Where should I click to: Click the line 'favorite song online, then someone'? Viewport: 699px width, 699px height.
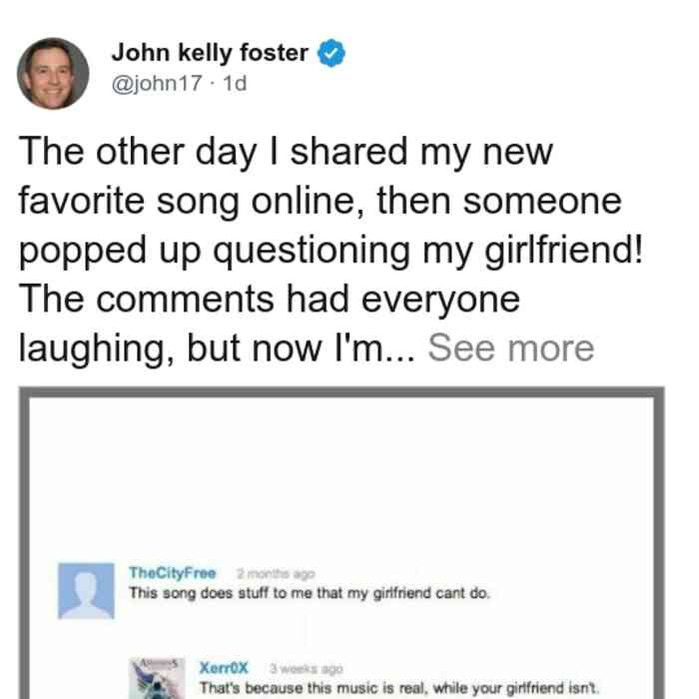tap(321, 202)
